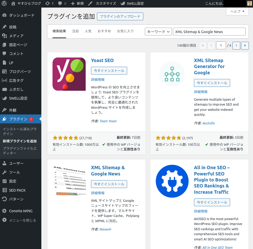
Task: Open ダッシュボード in the sidebar
Action: (21, 15)
